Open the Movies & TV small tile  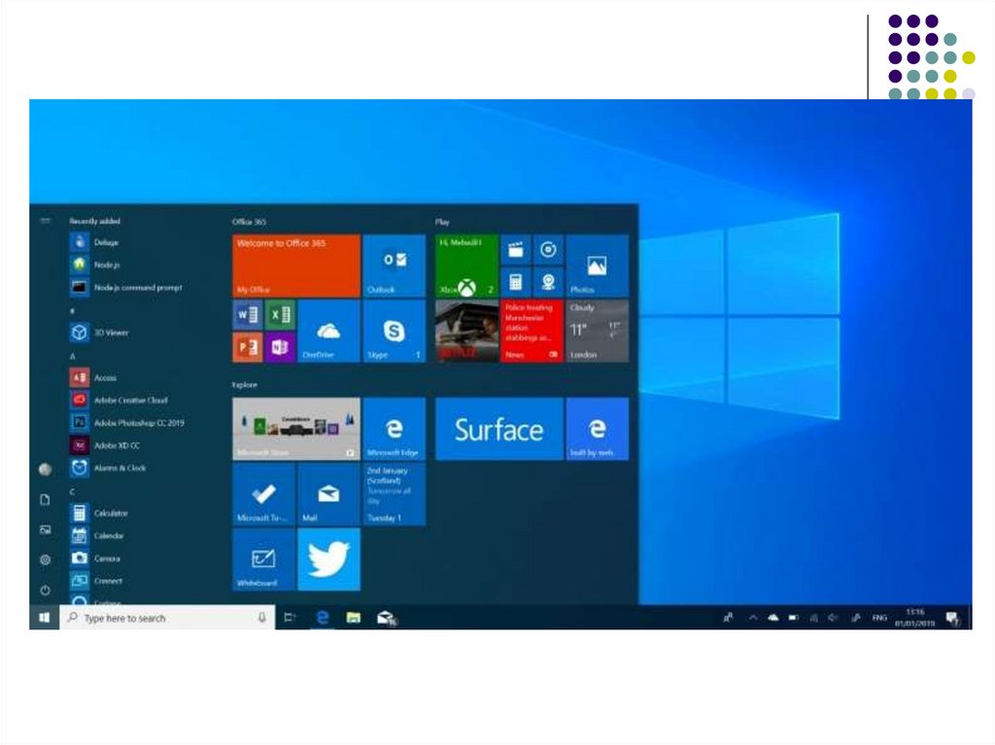click(x=515, y=250)
